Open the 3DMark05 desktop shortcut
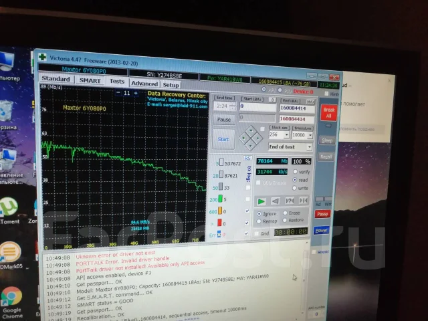 click(11, 255)
